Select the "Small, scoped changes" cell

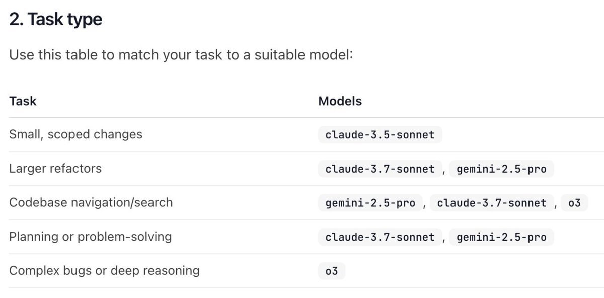[75, 134]
